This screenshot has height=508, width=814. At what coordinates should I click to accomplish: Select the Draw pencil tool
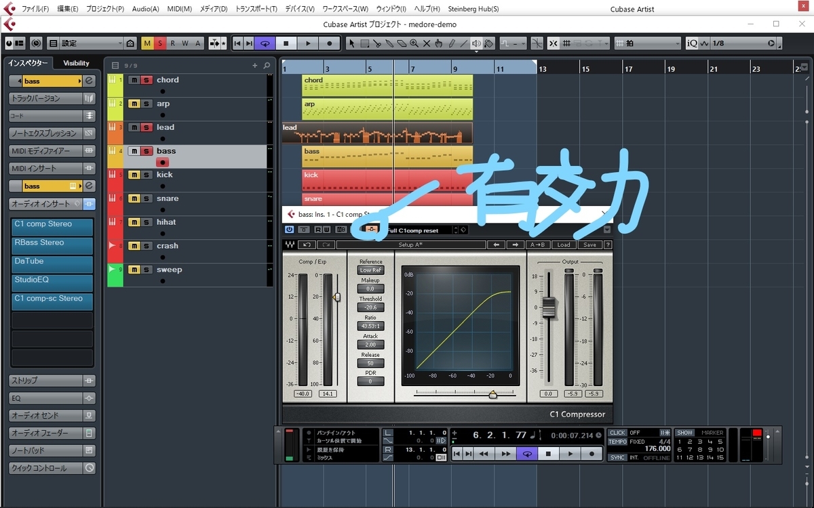(x=450, y=43)
